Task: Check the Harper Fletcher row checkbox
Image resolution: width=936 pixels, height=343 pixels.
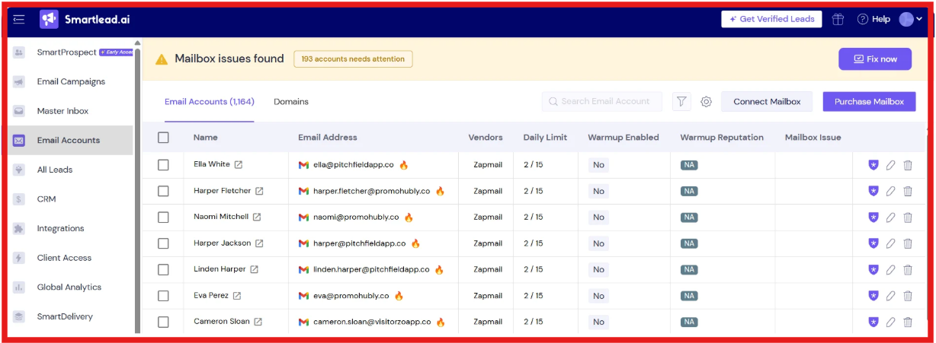Action: point(163,191)
